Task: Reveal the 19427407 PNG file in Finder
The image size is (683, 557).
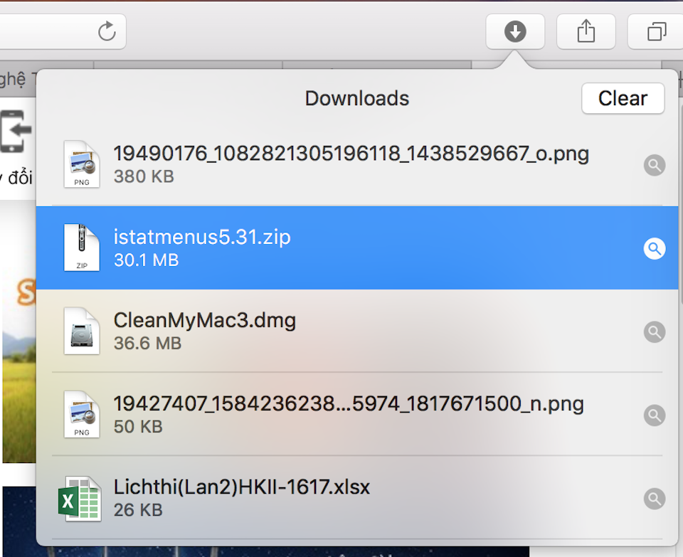Action: 654,415
